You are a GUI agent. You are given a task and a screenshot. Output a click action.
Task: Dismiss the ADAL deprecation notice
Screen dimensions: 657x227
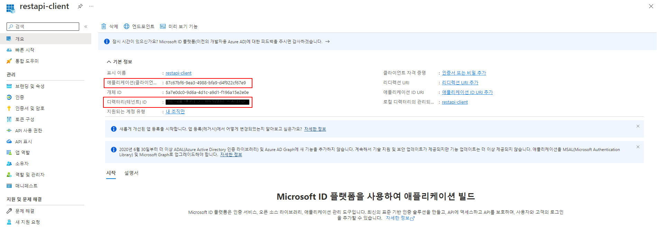(638, 147)
